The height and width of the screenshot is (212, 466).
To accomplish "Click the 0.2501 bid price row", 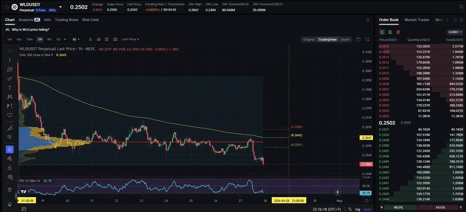I will 421,129.
